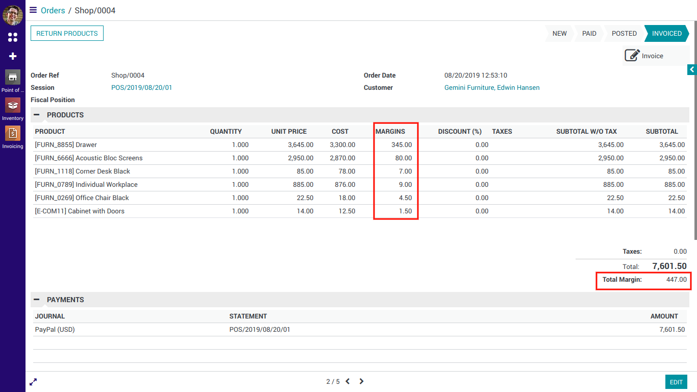
Task: Open the Point of Sale app
Action: coord(13,78)
